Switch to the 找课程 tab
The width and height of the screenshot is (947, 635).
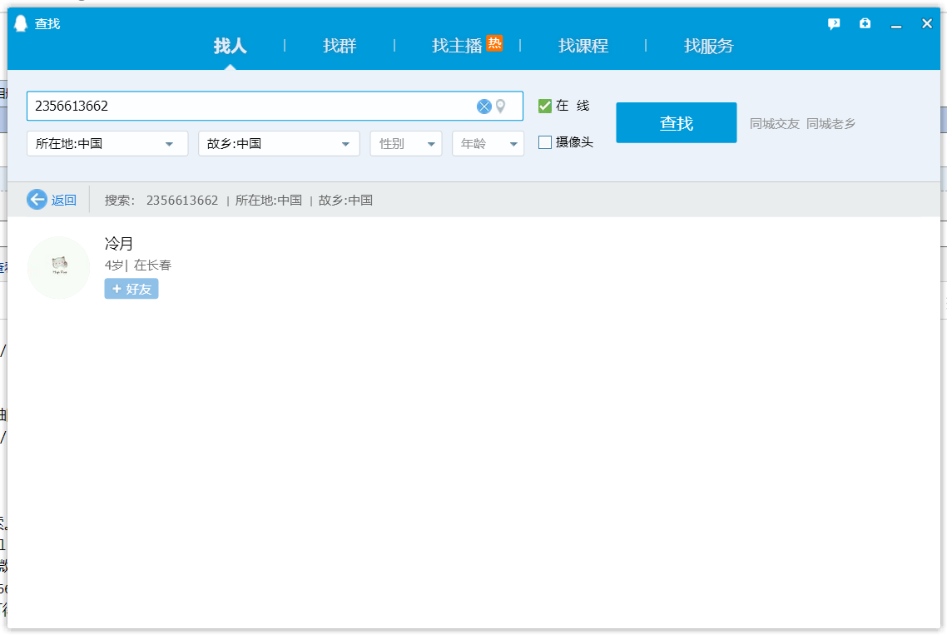coord(583,45)
